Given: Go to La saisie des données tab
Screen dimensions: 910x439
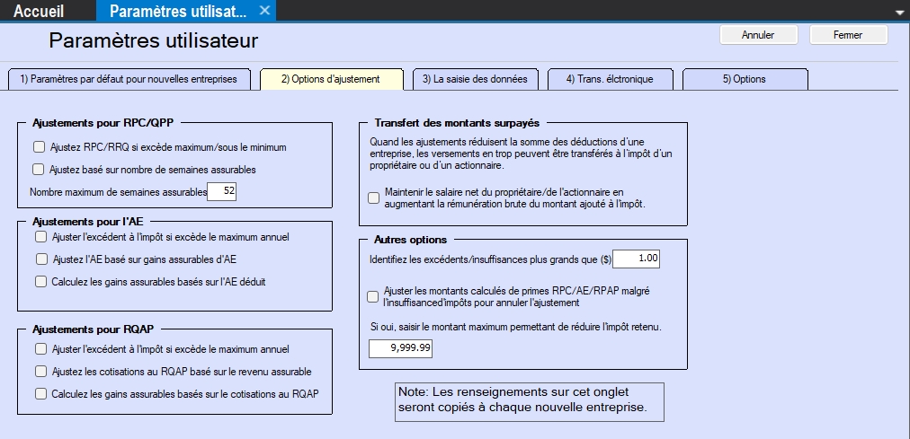Looking at the screenshot, I should [474, 79].
